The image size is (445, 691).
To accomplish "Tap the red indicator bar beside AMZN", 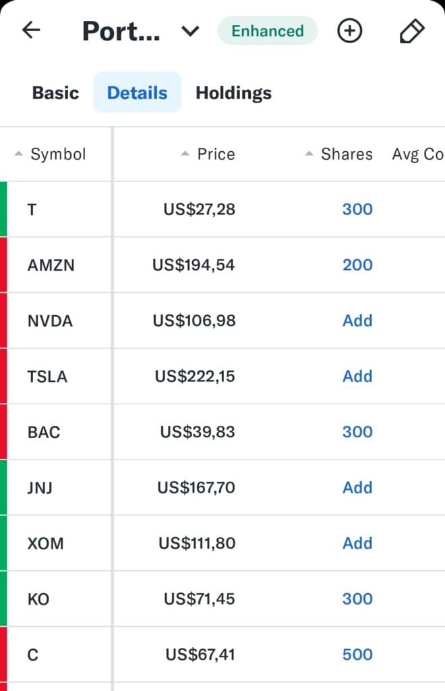I will click(x=3, y=265).
